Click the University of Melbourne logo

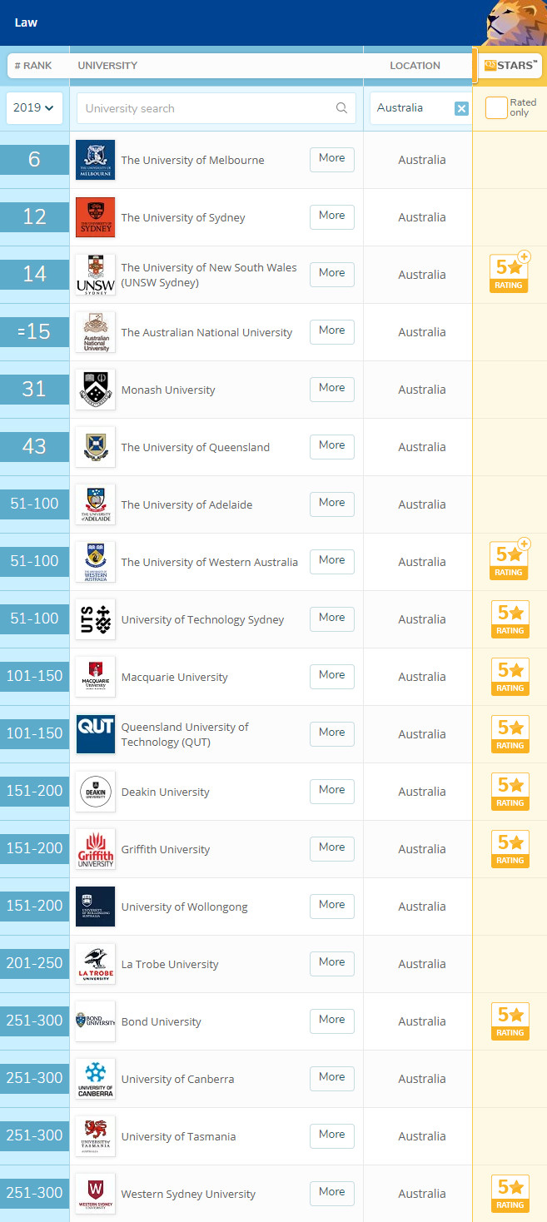point(96,160)
